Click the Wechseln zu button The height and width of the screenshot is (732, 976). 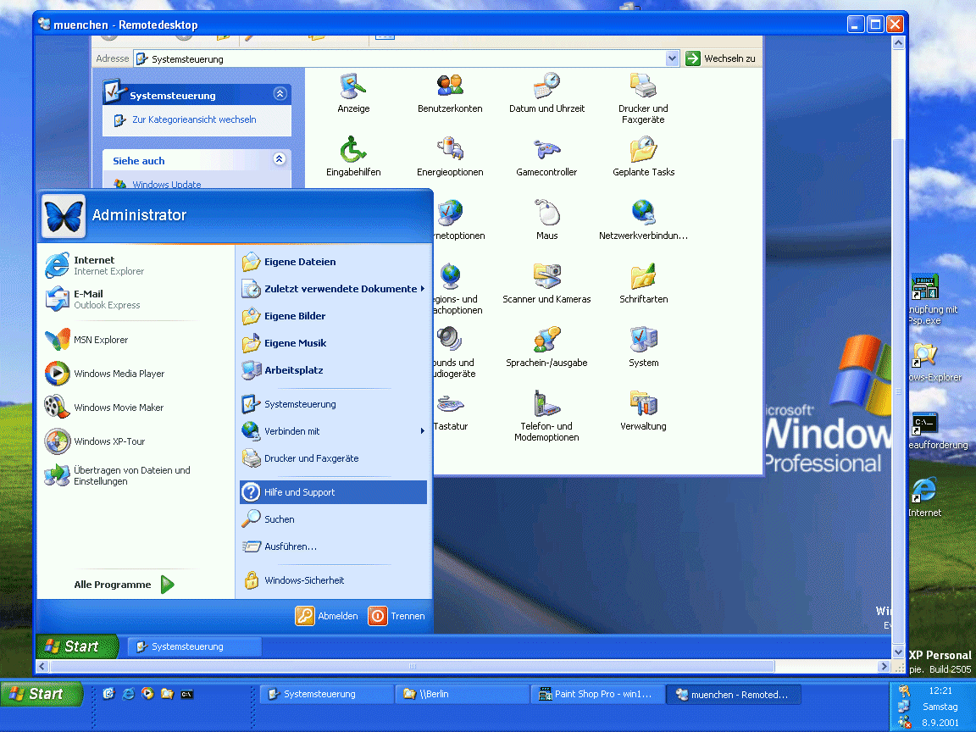point(721,58)
